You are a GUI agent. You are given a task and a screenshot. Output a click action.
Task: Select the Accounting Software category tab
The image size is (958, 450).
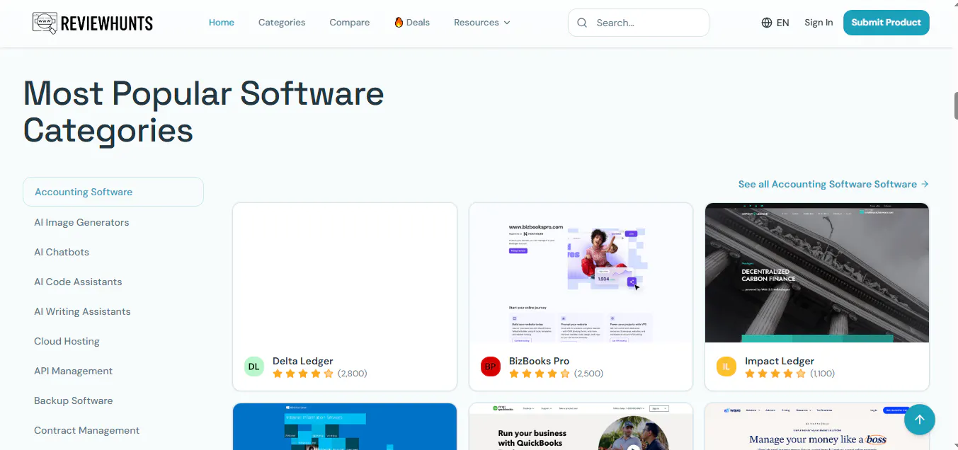(113, 192)
